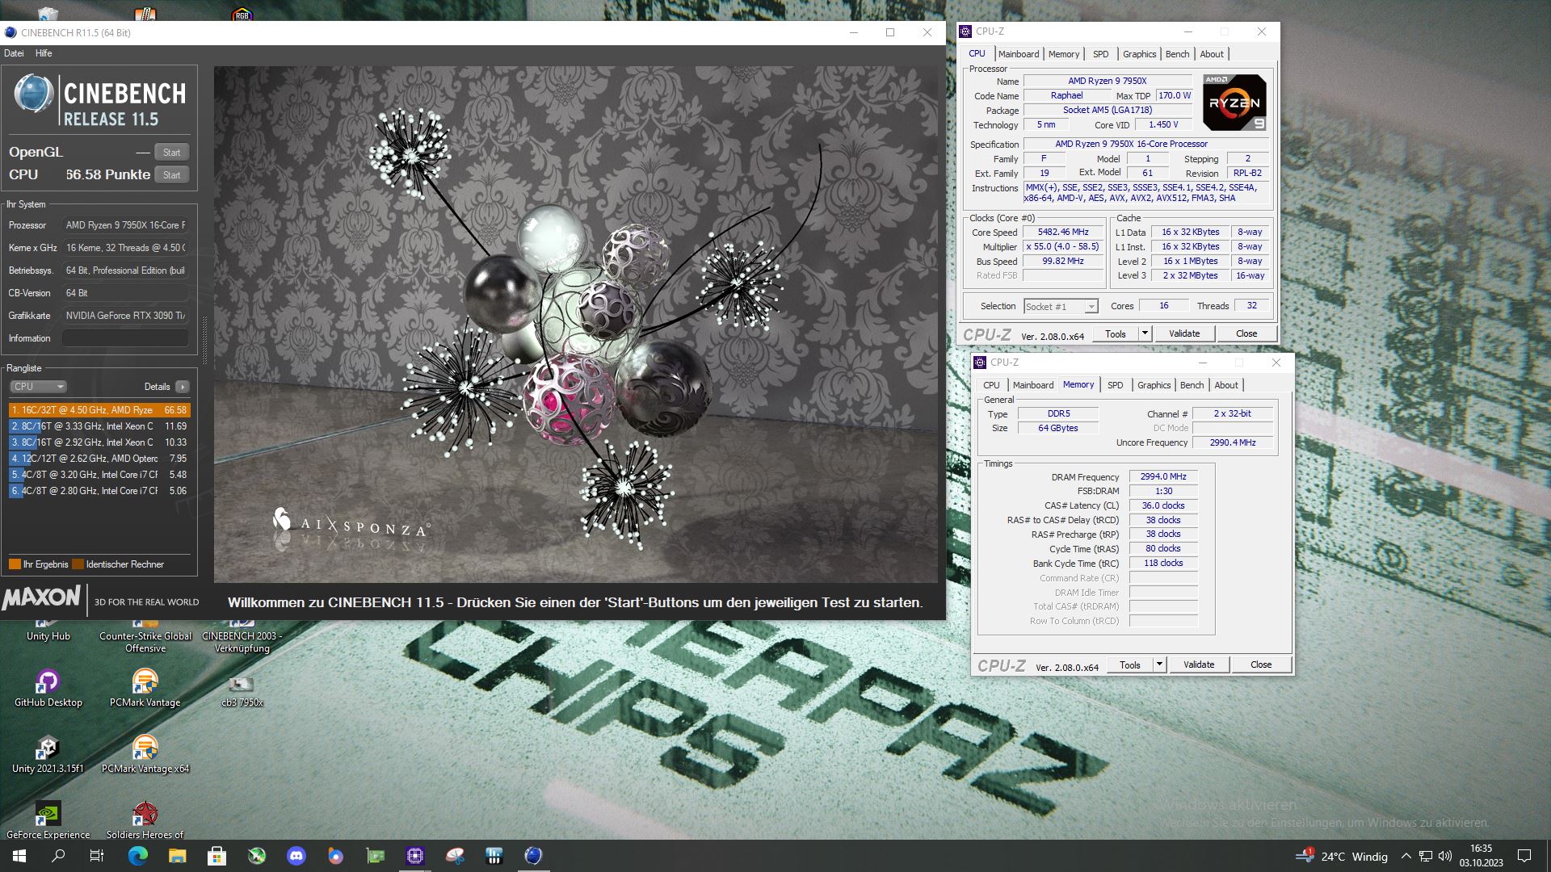Click the AMD Ryzen 9 logo in CPU-Z

[x=1234, y=103]
